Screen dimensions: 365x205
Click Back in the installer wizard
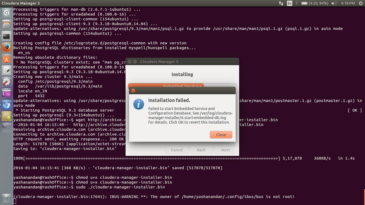click(201, 150)
